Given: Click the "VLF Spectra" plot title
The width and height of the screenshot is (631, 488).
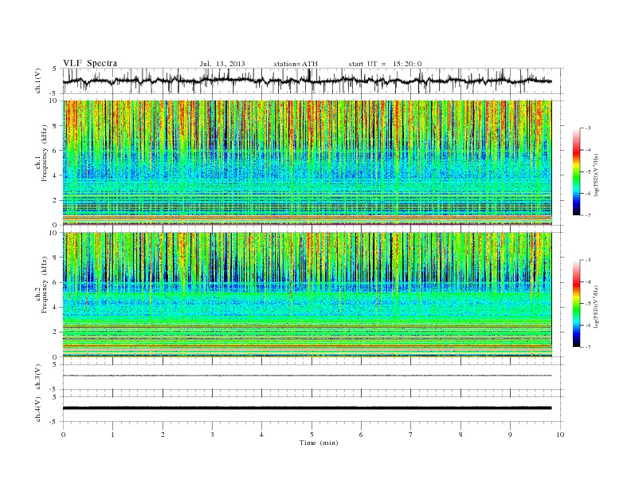Looking at the screenshot, I should [90, 63].
